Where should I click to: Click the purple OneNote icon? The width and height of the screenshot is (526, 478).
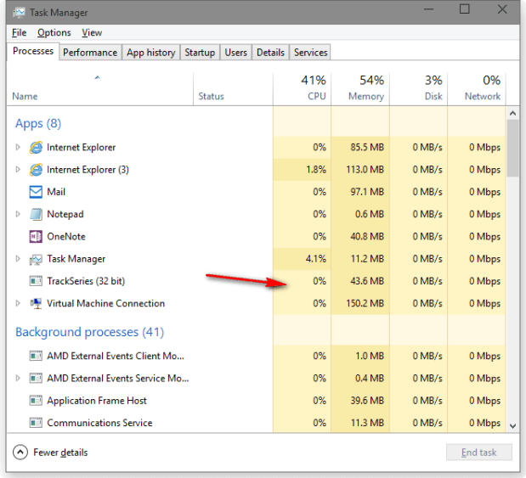click(x=36, y=236)
